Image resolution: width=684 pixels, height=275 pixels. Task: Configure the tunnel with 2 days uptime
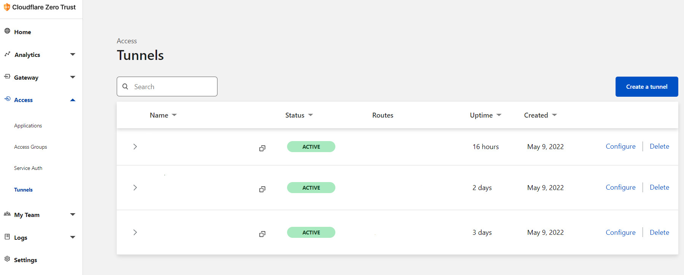621,188
